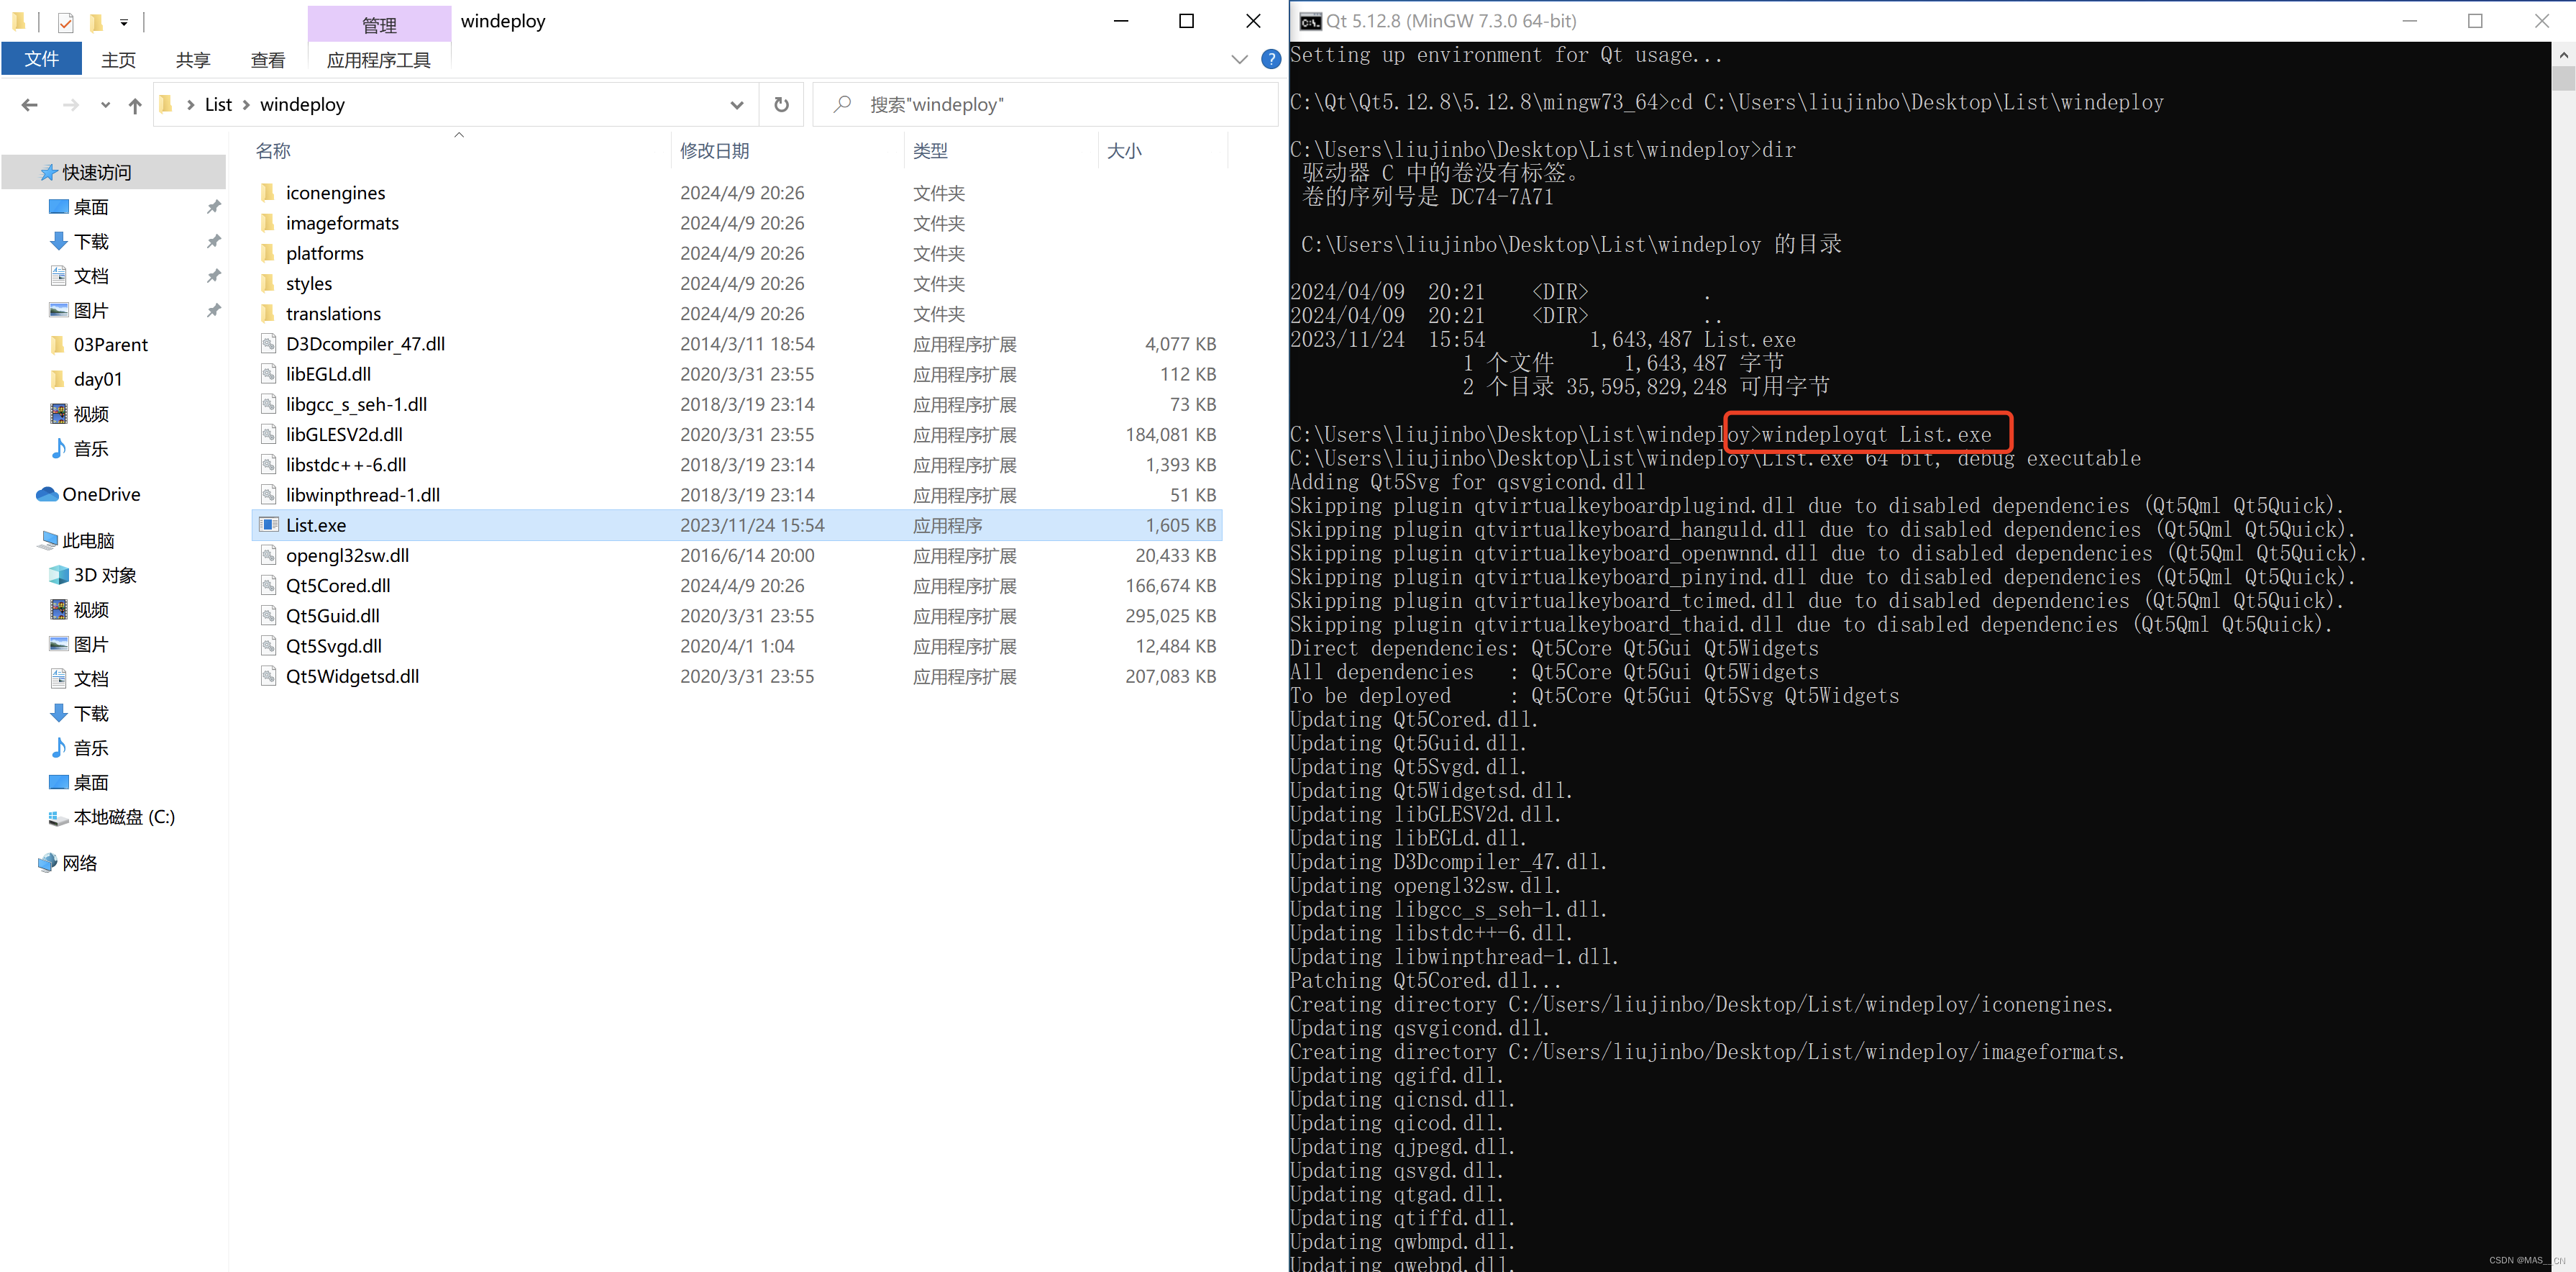The width and height of the screenshot is (2576, 1272).
Task: Expand the ribbon with the chevron near Help
Action: point(1239,59)
